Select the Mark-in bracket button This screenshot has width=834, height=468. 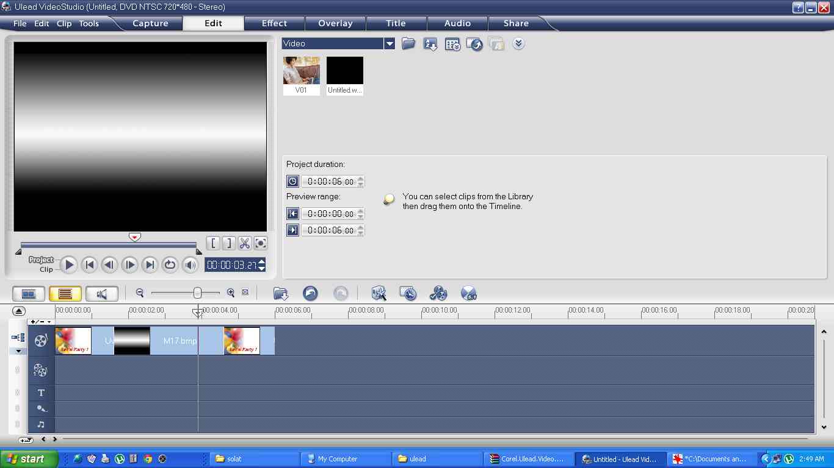213,243
